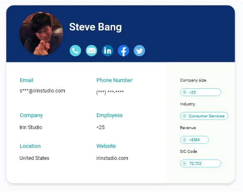Click the masked email s***@irinstudio.com

pos(42,91)
